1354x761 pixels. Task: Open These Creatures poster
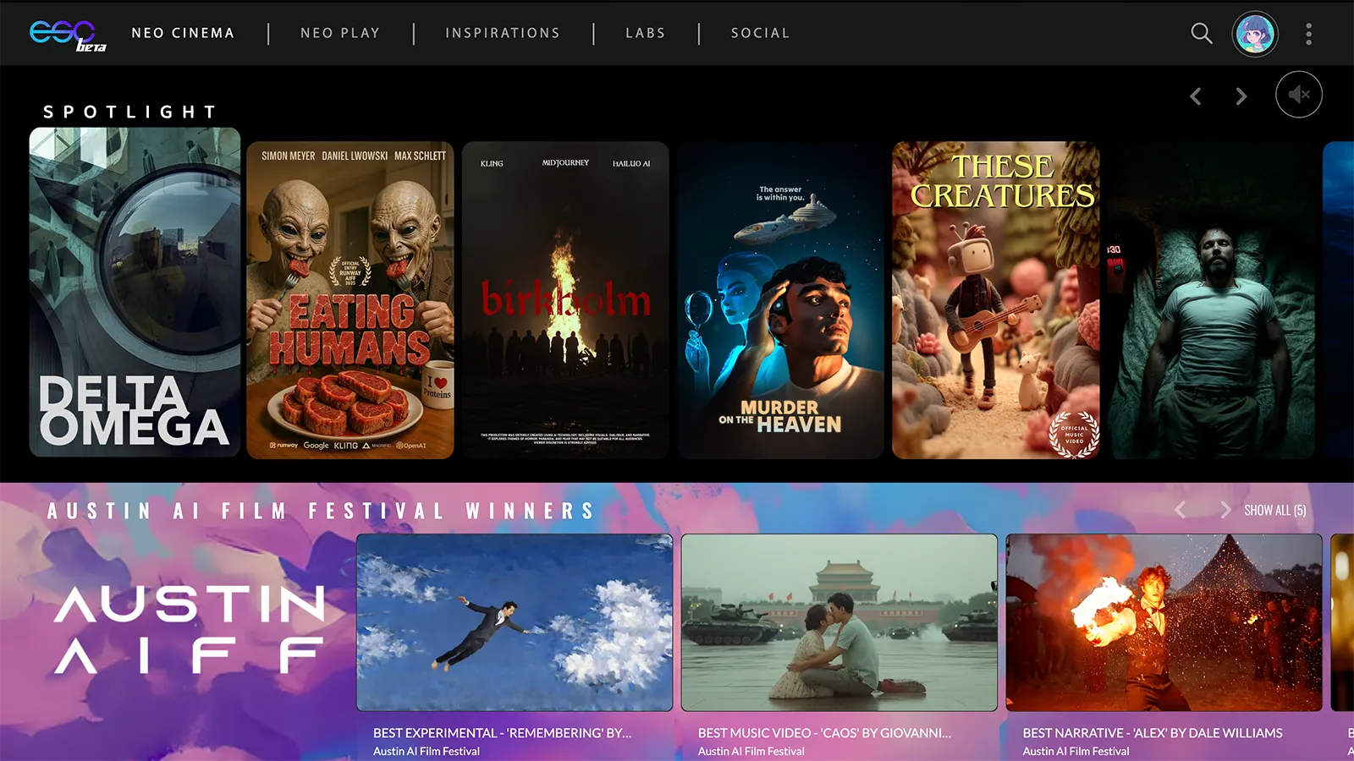pos(996,300)
